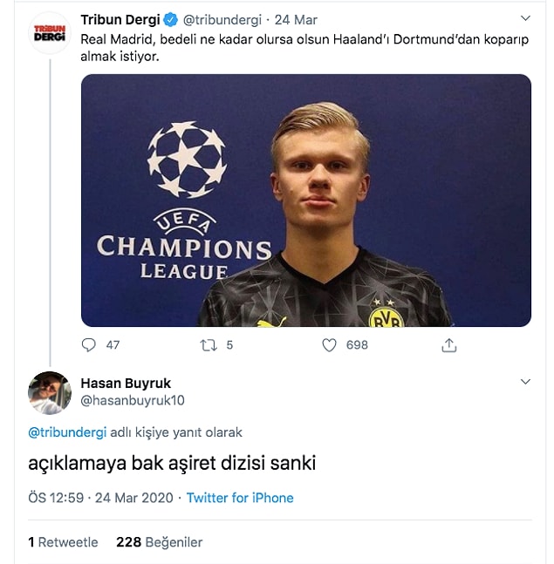This screenshot has width=554, height=564.
Task: Expand the Hasan Buyruk reply options chevron
Action: pos(525,382)
